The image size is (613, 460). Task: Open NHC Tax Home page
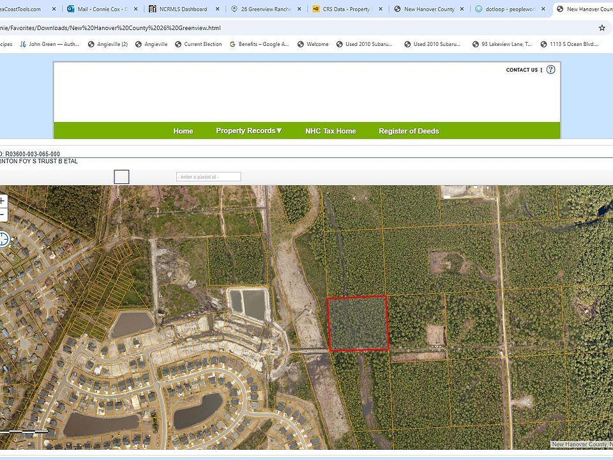click(x=330, y=131)
